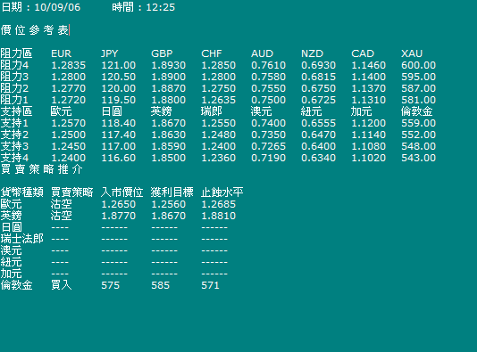Click CAD support 2 value 1.1140
The height and width of the screenshot is (352, 477).
coord(369,135)
